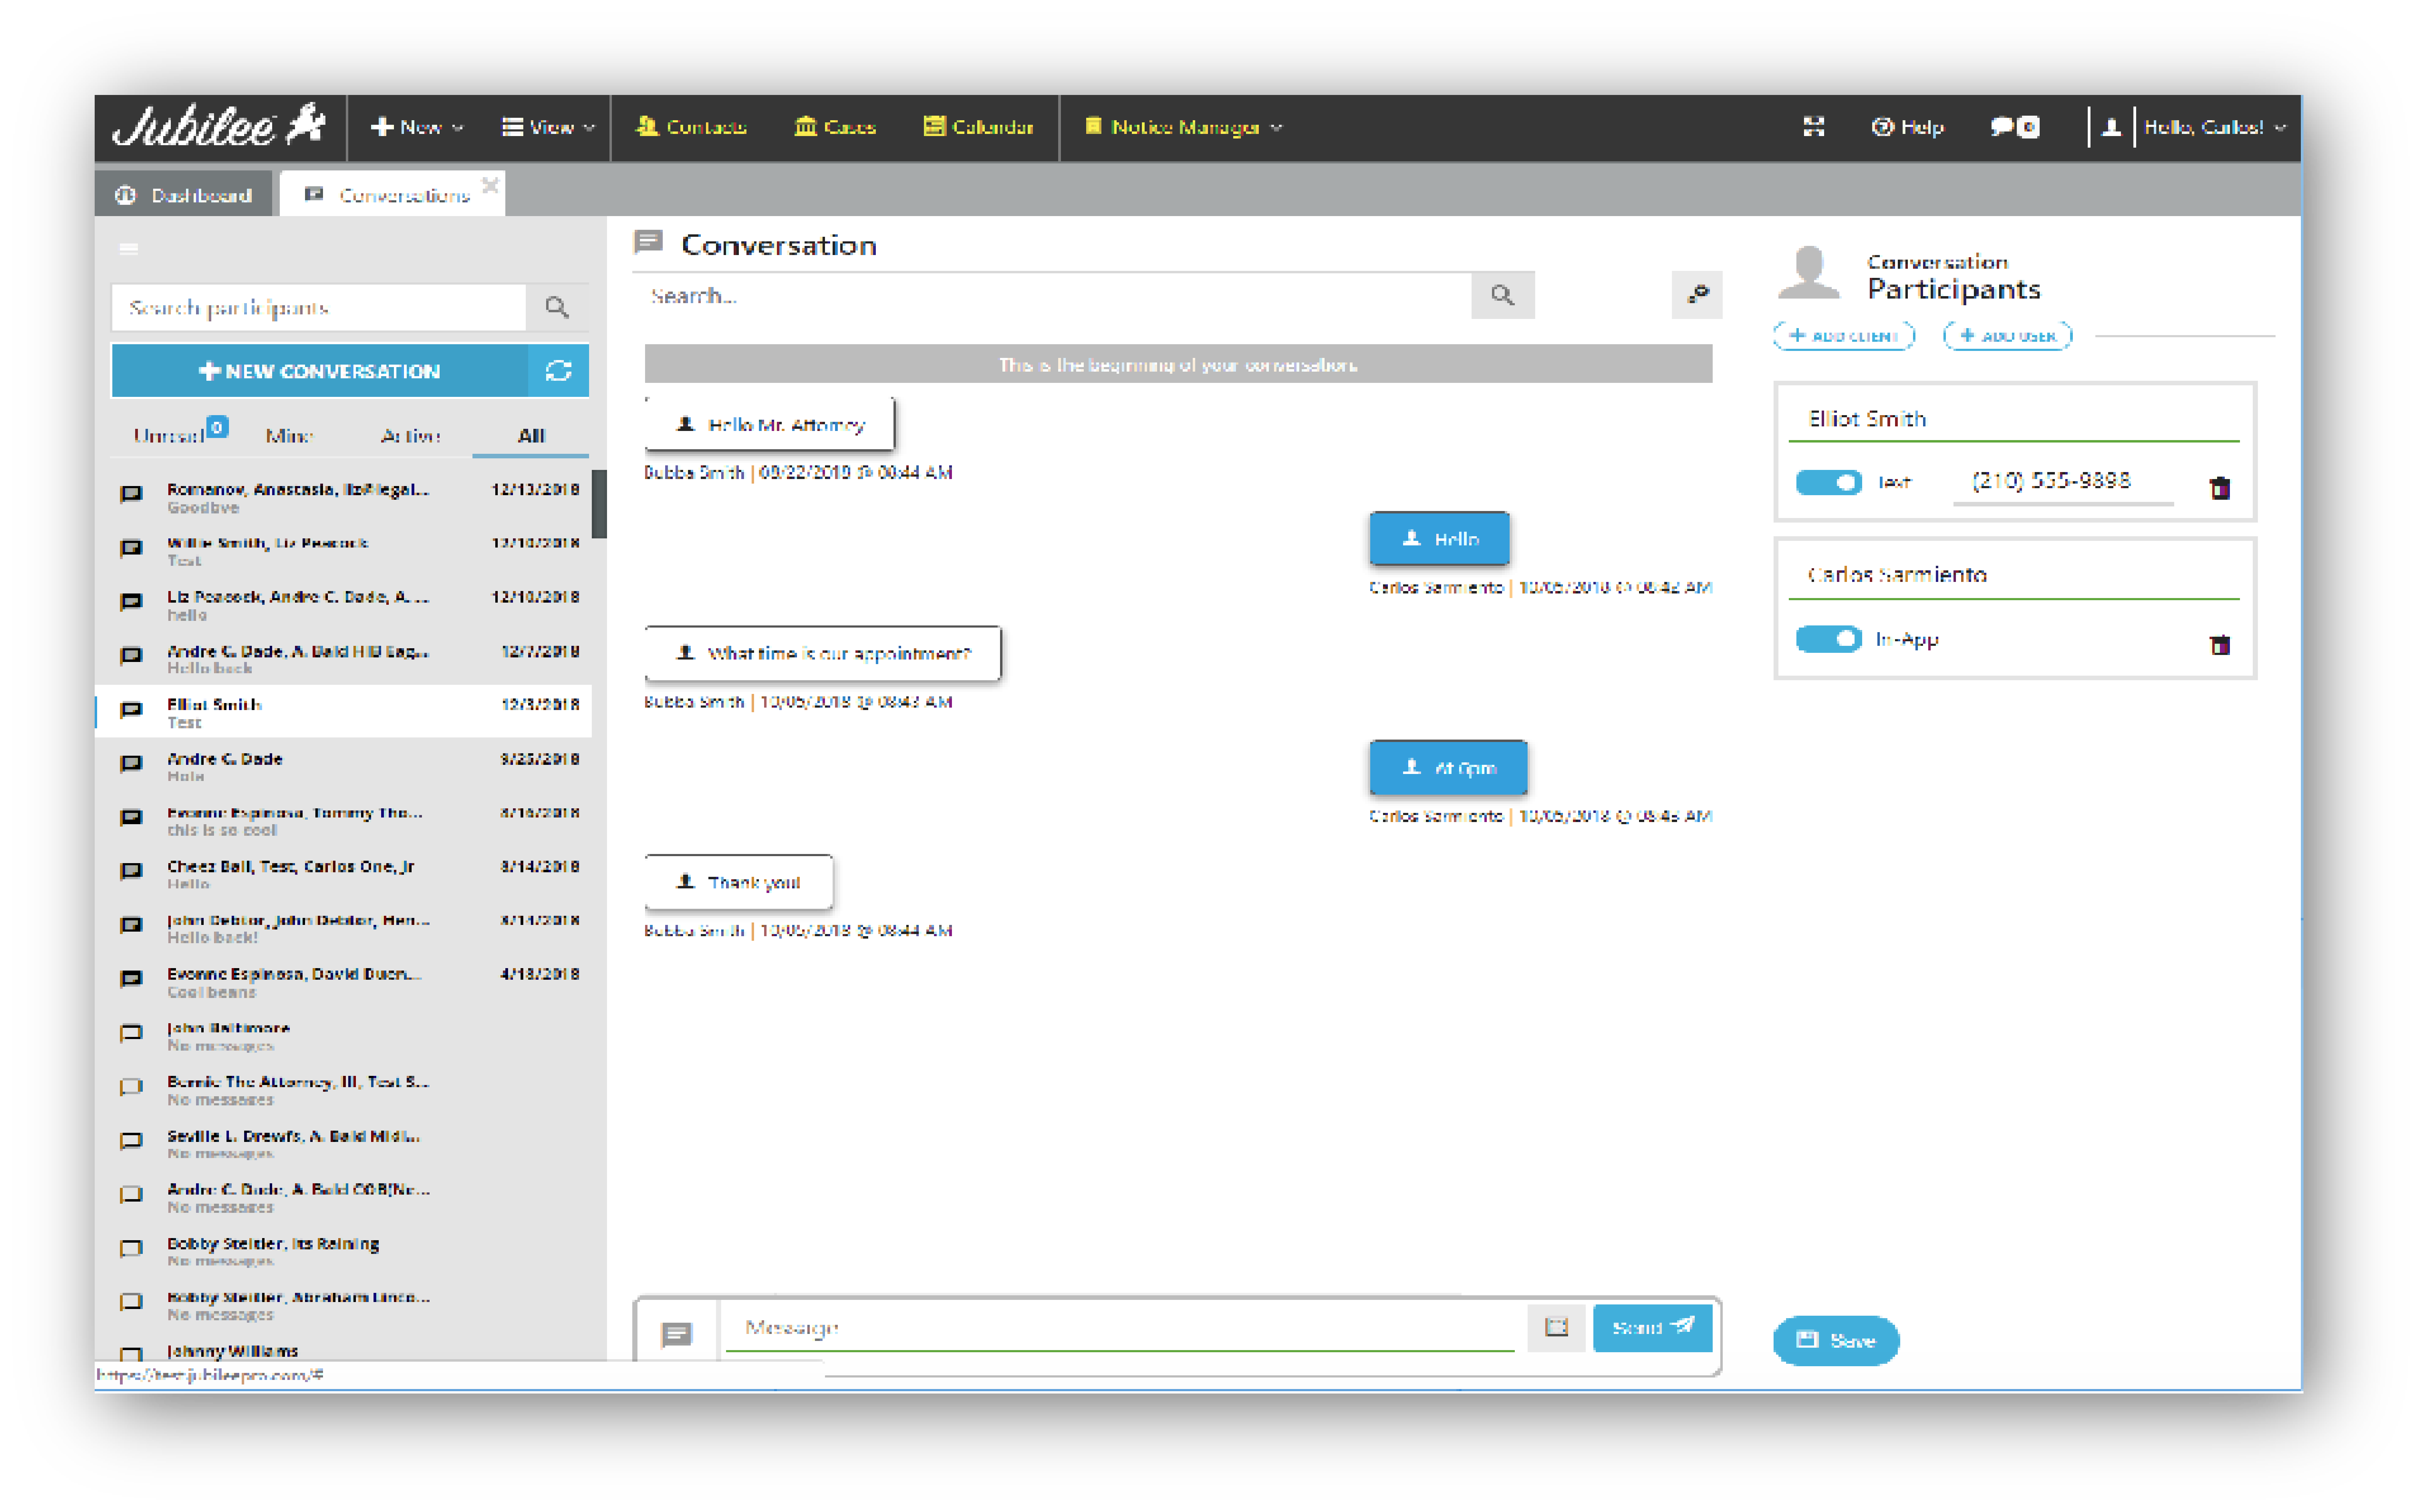The width and height of the screenshot is (2422, 1512).
Task: Click chat icon beside Liz Peacock, Andre conversation
Action: 131,602
